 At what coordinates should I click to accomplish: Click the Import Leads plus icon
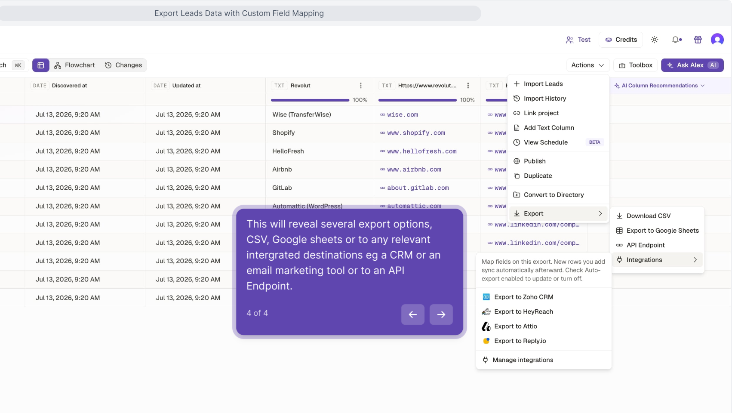coord(517,84)
